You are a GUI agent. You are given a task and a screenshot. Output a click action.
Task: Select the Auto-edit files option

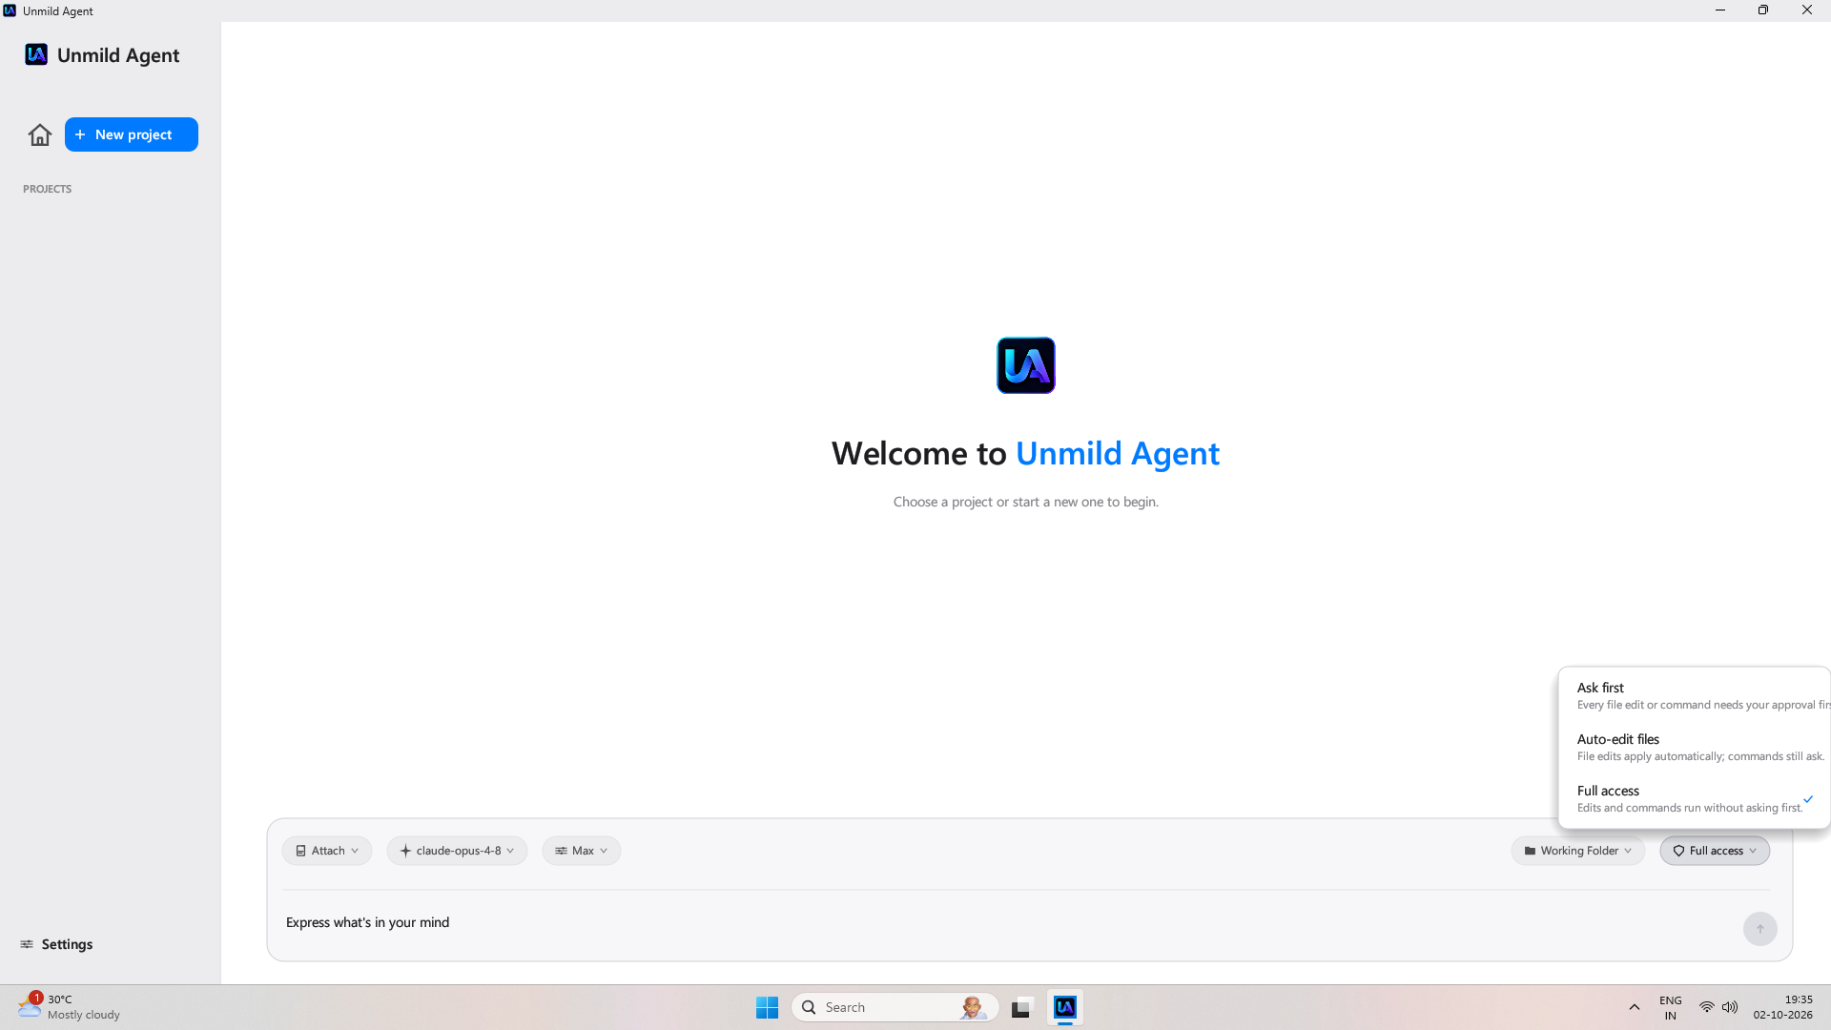pos(1695,747)
